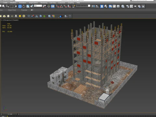
Task: Open the View reference coordinate dropdown
Action: [38, 6]
